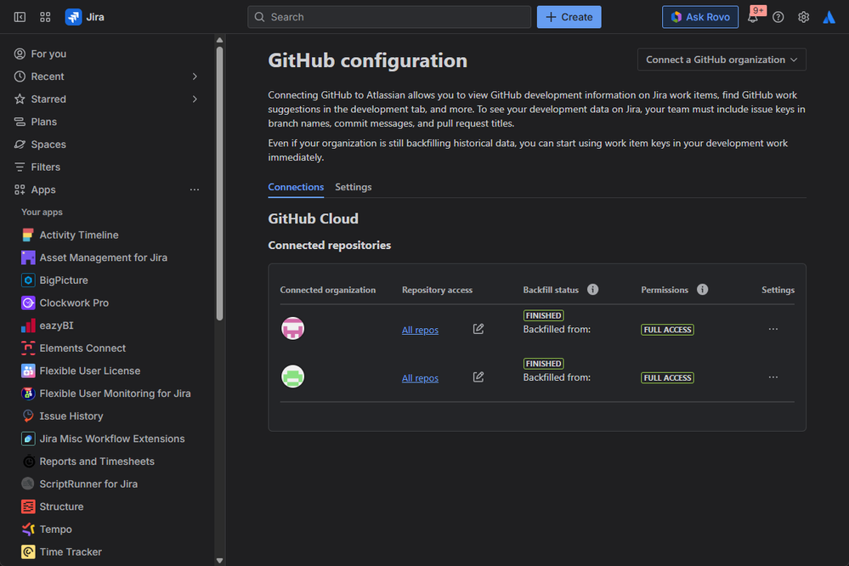Click the pink organization avatar
Screen dimensions: 849x566
click(292, 328)
